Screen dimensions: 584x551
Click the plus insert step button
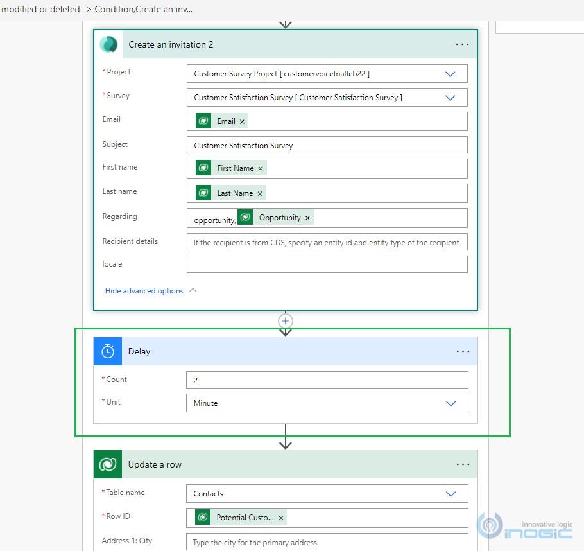coord(286,321)
